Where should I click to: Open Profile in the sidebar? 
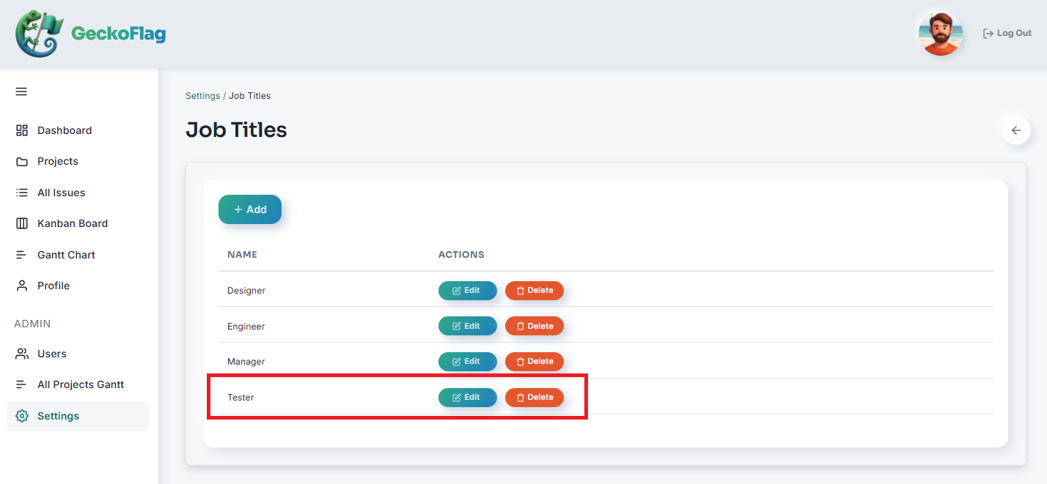tap(78, 286)
